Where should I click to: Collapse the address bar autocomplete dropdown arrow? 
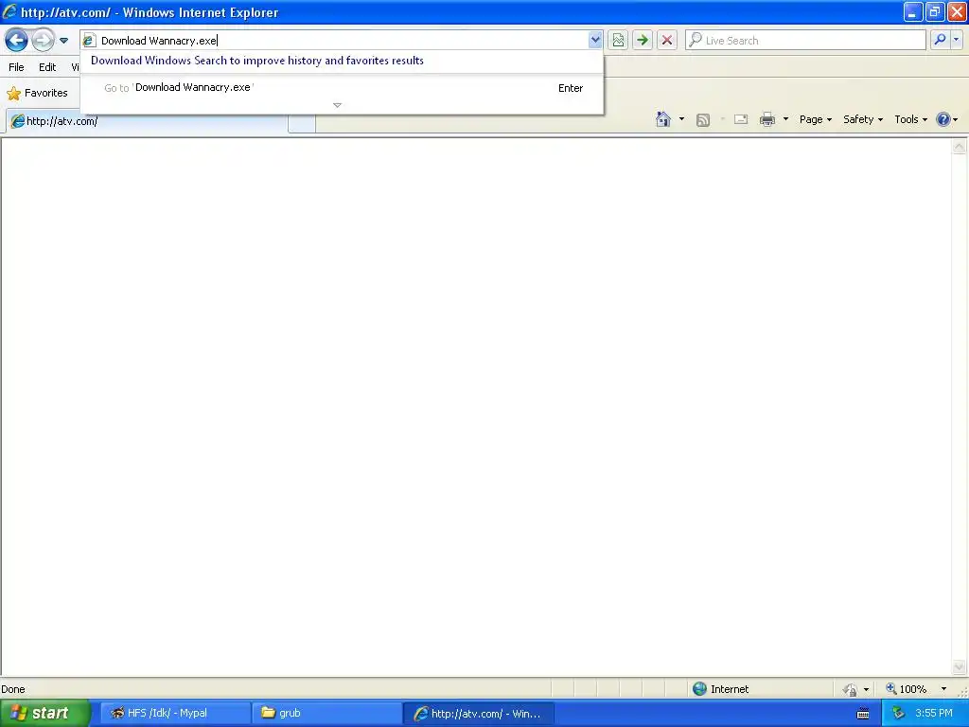[595, 41]
